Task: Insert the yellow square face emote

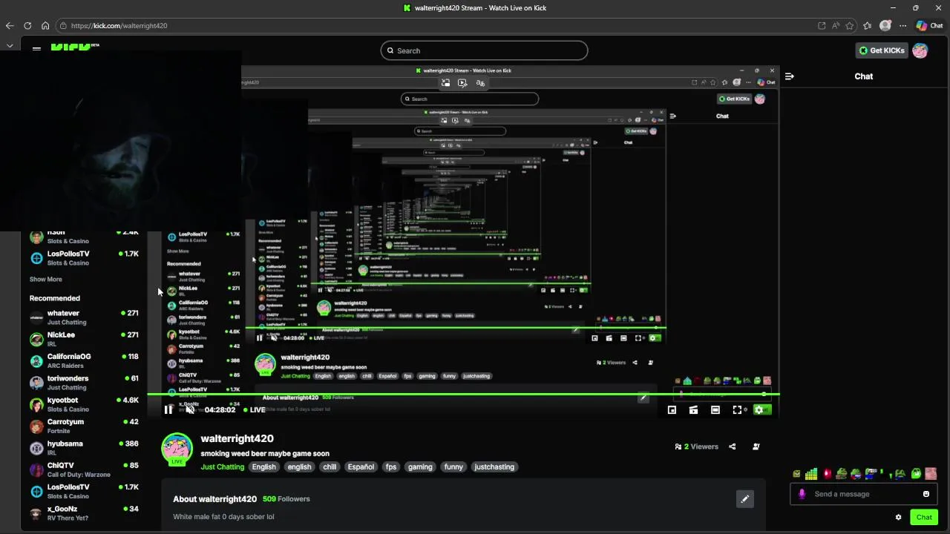Action: (x=796, y=474)
